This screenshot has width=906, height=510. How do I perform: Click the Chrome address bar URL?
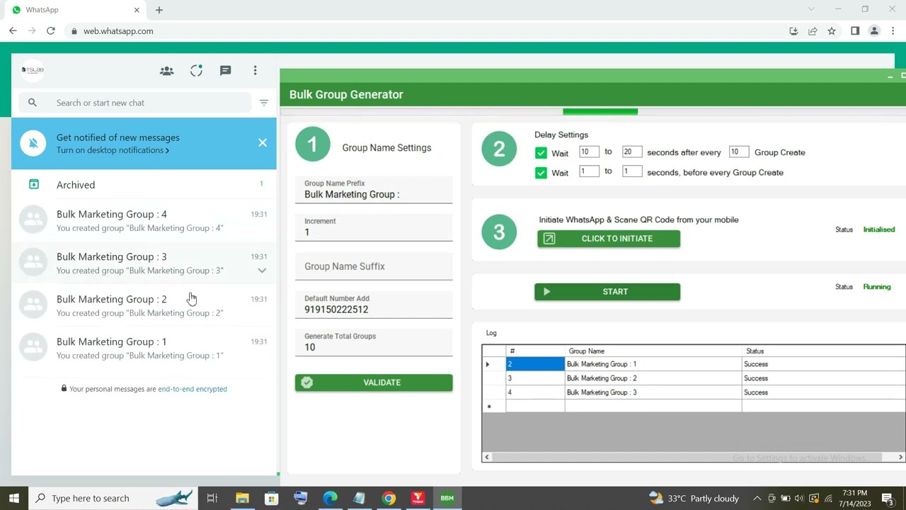(x=118, y=31)
